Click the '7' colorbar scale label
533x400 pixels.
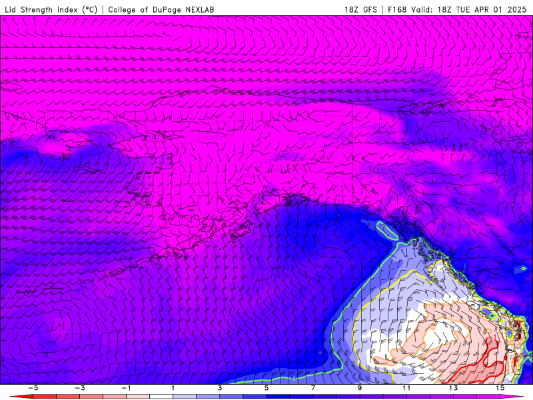pos(313,388)
